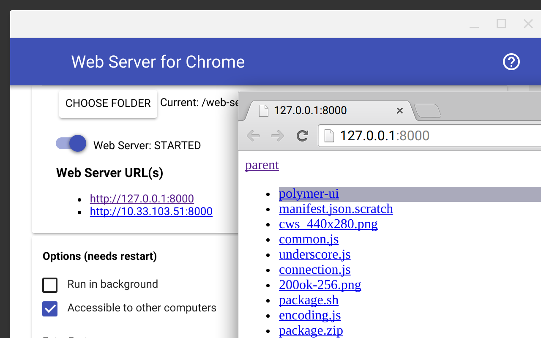Click the browser back navigation arrow
Image resolution: width=541 pixels, height=338 pixels.
coord(253,136)
